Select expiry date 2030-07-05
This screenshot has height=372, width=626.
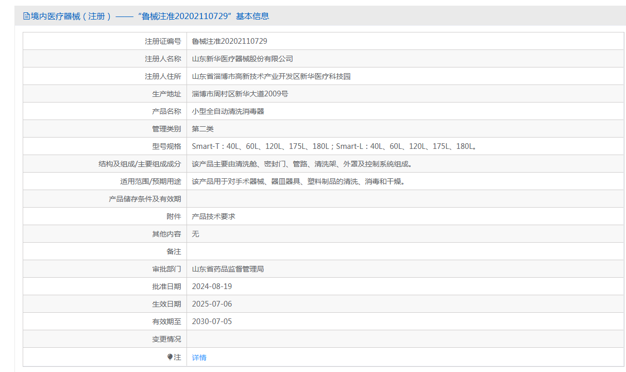pos(212,322)
